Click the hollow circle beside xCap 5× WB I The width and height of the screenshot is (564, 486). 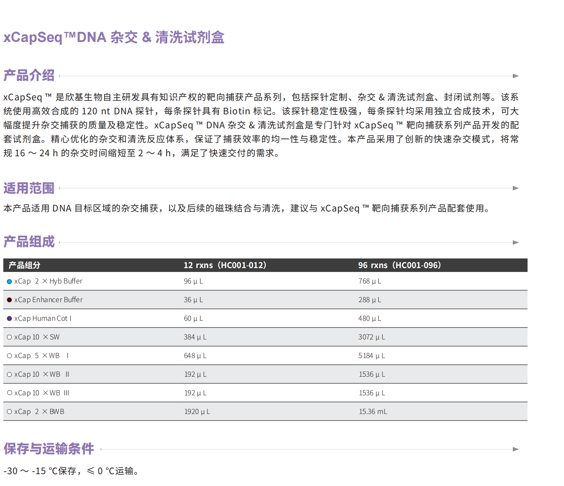tap(9, 356)
